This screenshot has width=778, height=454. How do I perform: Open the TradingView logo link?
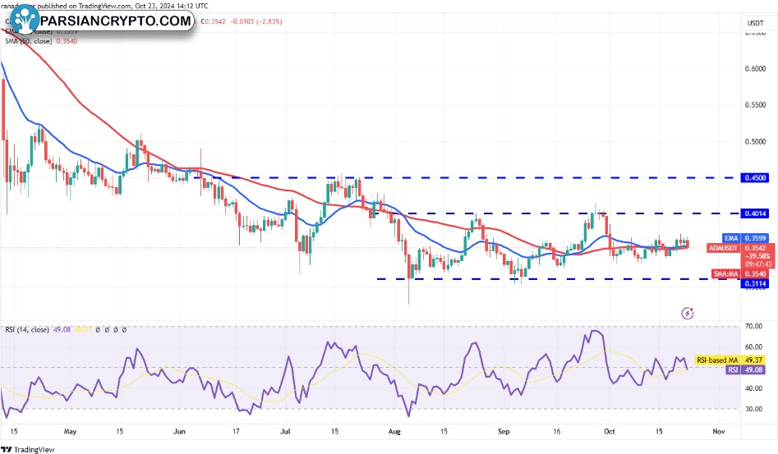pyautogui.click(x=28, y=450)
